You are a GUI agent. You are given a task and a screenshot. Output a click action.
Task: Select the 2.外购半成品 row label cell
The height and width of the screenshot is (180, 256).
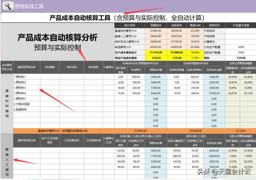[x=26, y=104]
